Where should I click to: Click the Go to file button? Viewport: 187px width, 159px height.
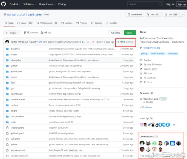click(x=115, y=33)
